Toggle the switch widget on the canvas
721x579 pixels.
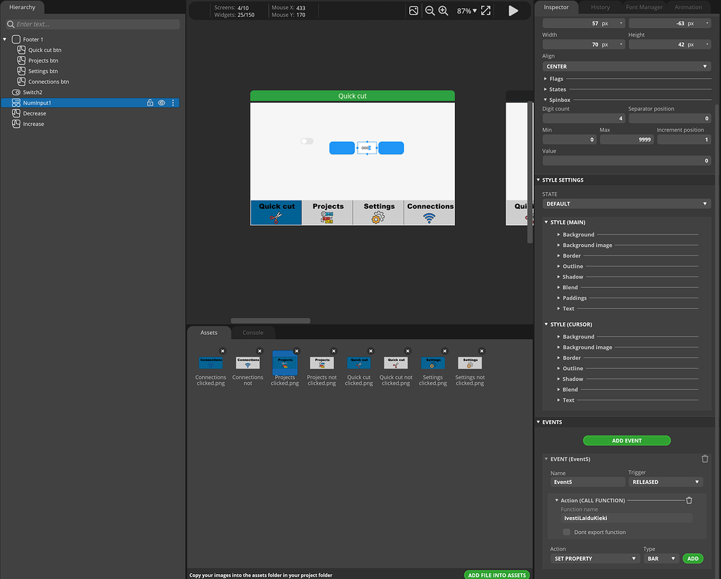click(306, 141)
